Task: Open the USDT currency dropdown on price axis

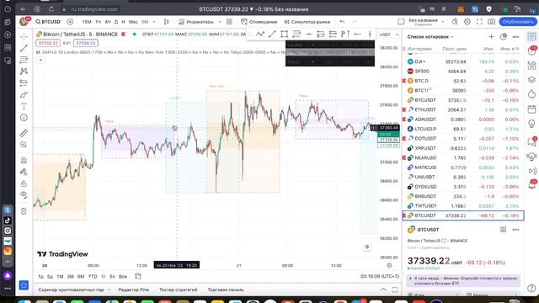Action: pos(389,35)
